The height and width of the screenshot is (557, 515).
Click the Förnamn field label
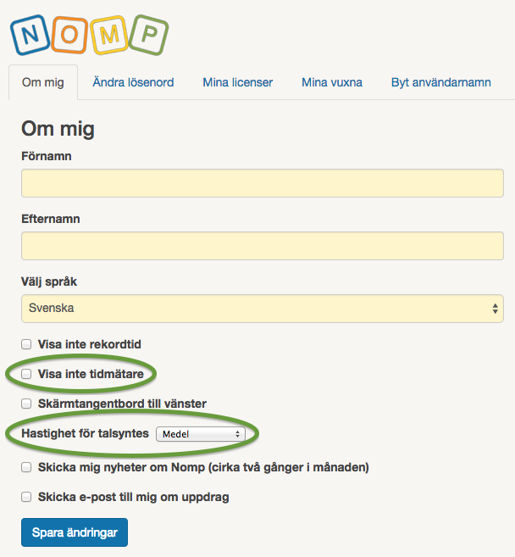(47, 156)
